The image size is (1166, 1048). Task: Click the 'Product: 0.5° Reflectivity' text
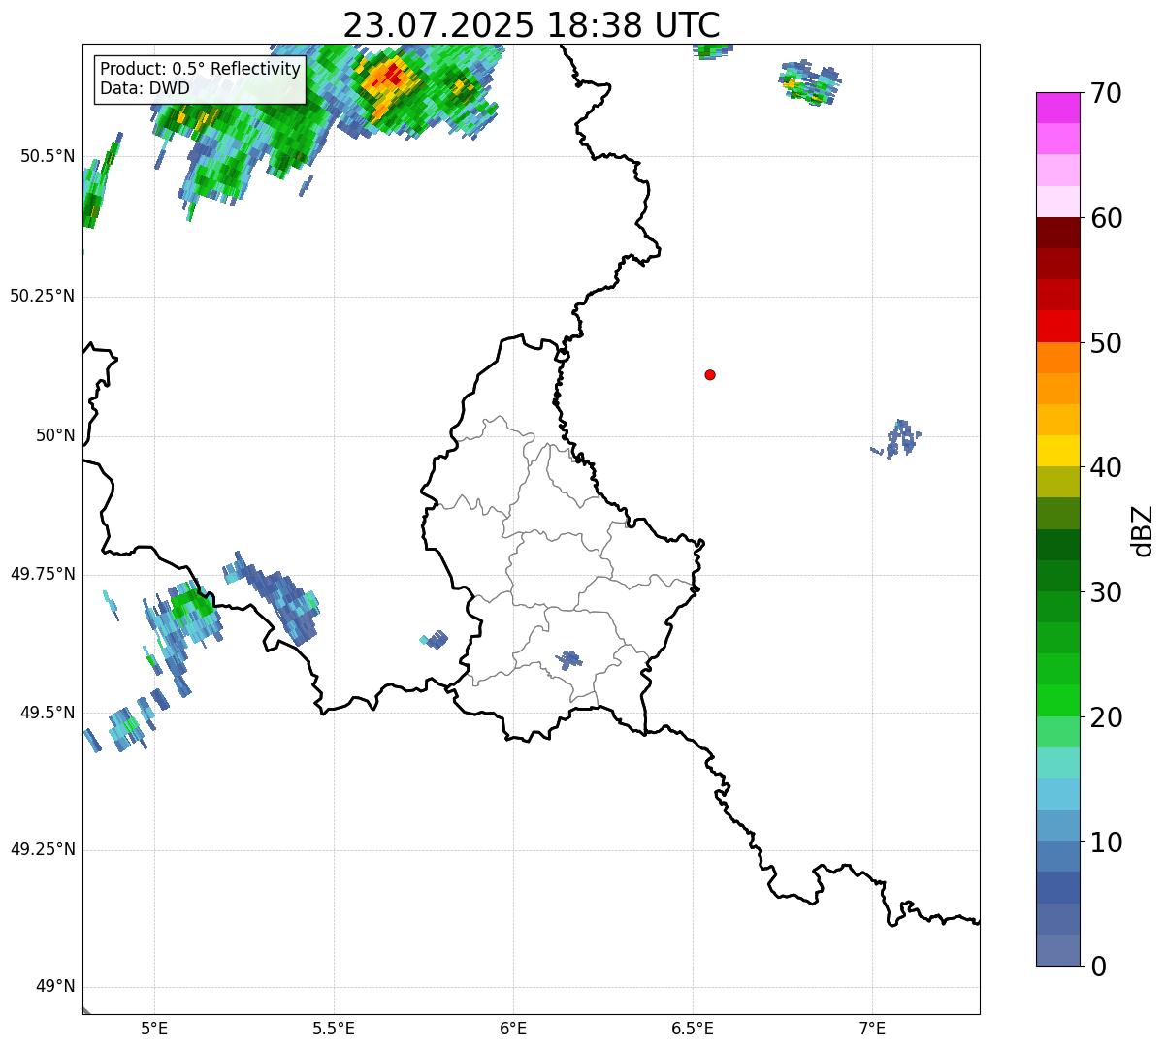point(200,70)
